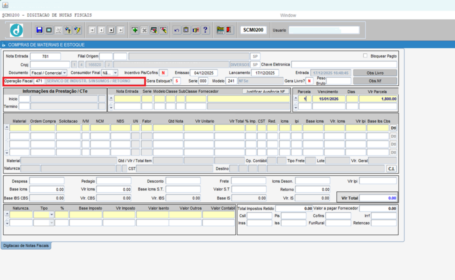This screenshot has height=280, width=455.
Task: Click the undo arrow icon
Action: click(x=177, y=30)
